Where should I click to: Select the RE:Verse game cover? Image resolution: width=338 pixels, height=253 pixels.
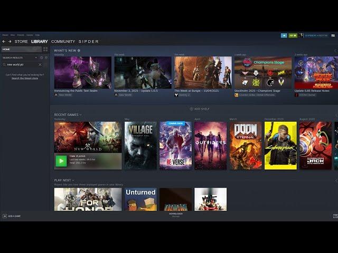175,145
